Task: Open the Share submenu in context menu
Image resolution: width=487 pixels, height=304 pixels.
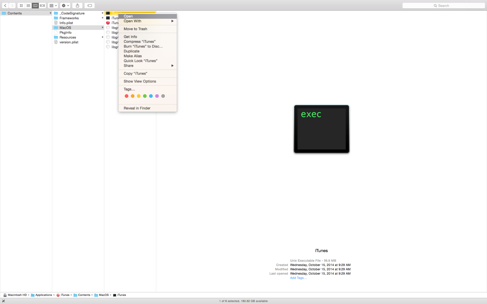Action: click(x=147, y=66)
